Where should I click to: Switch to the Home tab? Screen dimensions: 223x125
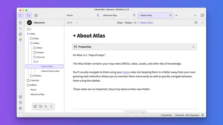coord(70,15)
